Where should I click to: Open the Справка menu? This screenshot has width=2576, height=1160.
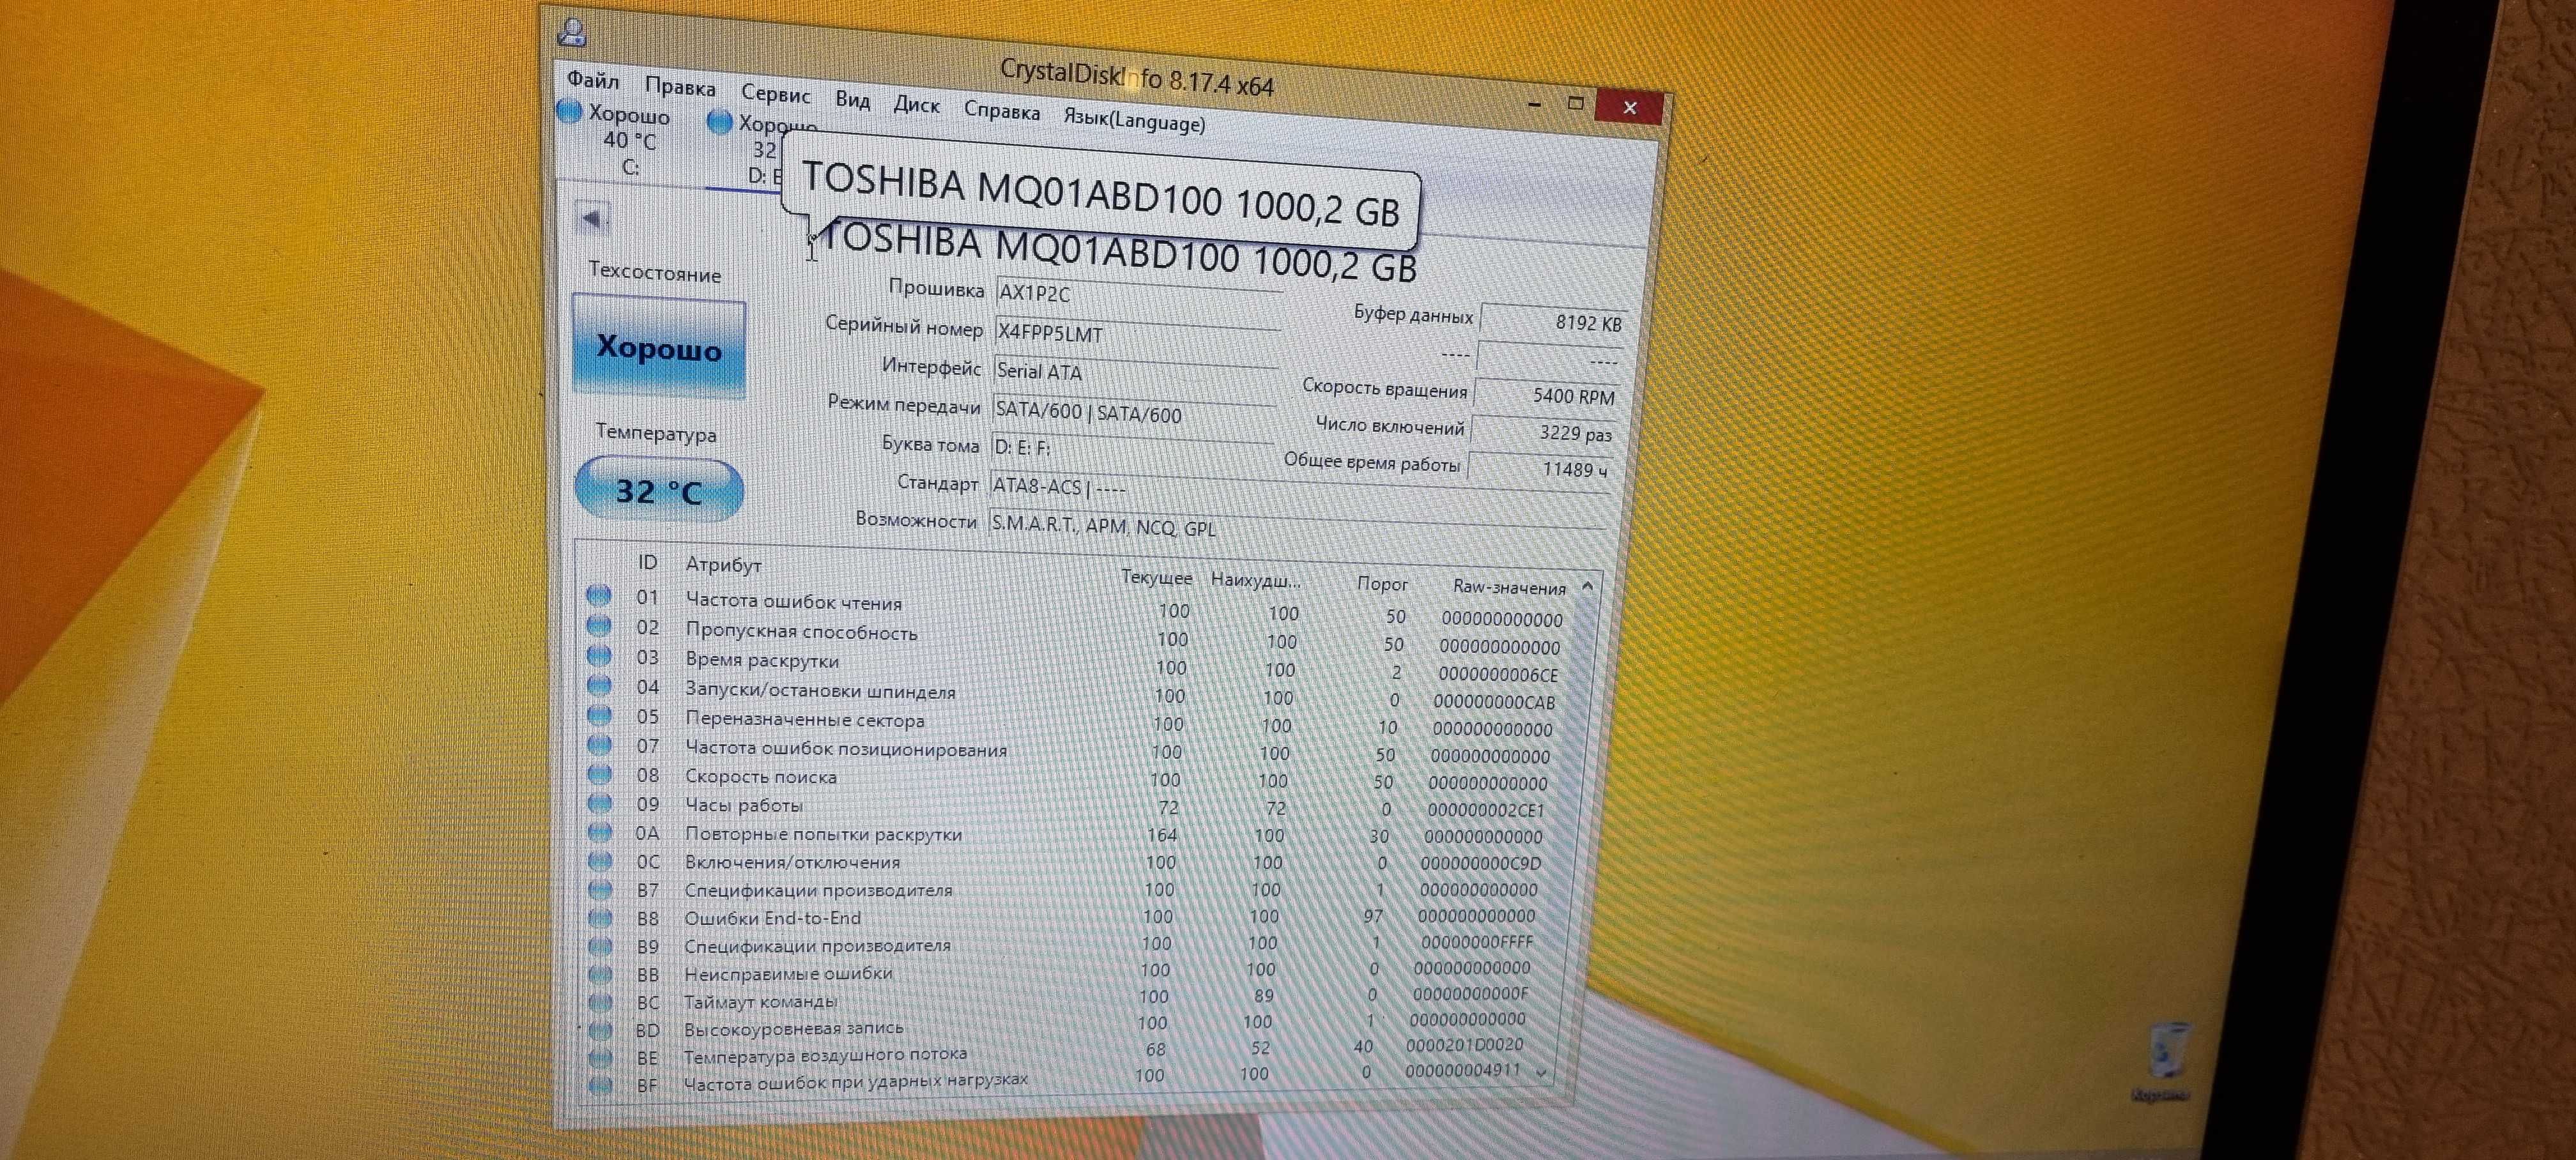click(x=1001, y=111)
